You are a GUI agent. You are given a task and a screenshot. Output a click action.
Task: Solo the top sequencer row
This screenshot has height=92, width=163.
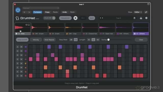[18, 47]
